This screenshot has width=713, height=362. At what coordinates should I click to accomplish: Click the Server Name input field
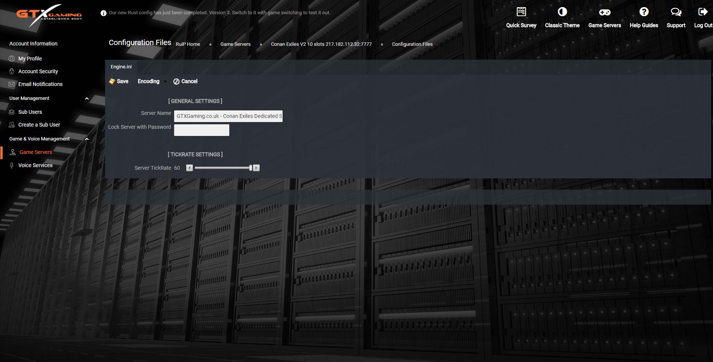[228, 116]
